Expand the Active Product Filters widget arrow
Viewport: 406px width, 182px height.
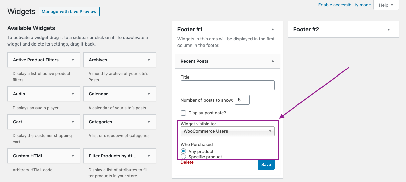coord(73,60)
